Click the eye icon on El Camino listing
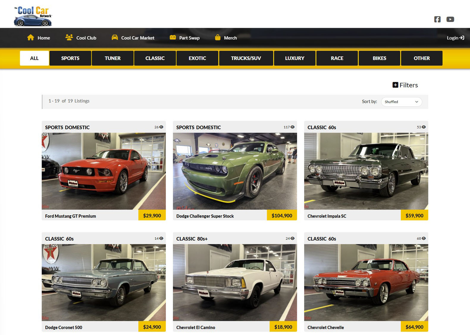 (292, 238)
